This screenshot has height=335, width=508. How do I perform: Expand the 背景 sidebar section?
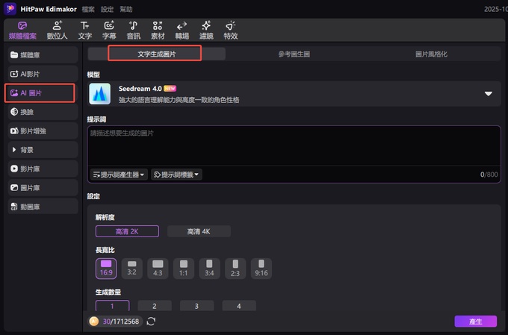40,150
